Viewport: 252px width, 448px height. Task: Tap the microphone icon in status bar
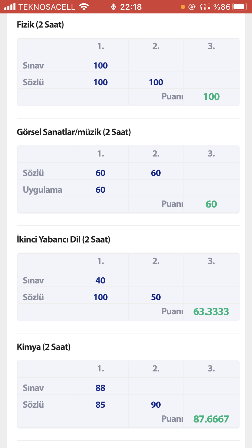click(x=114, y=7)
